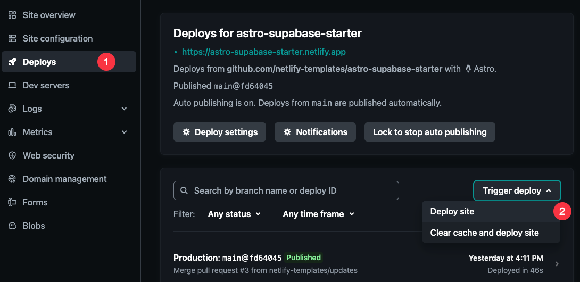Open the Any time frame dropdown
The image size is (580, 282).
click(318, 214)
